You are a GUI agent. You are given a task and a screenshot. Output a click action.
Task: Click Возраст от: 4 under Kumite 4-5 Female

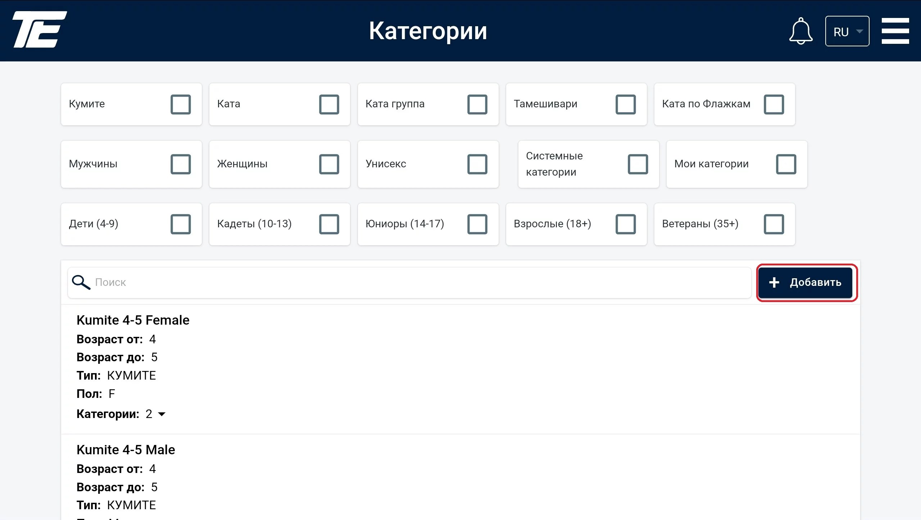point(116,339)
